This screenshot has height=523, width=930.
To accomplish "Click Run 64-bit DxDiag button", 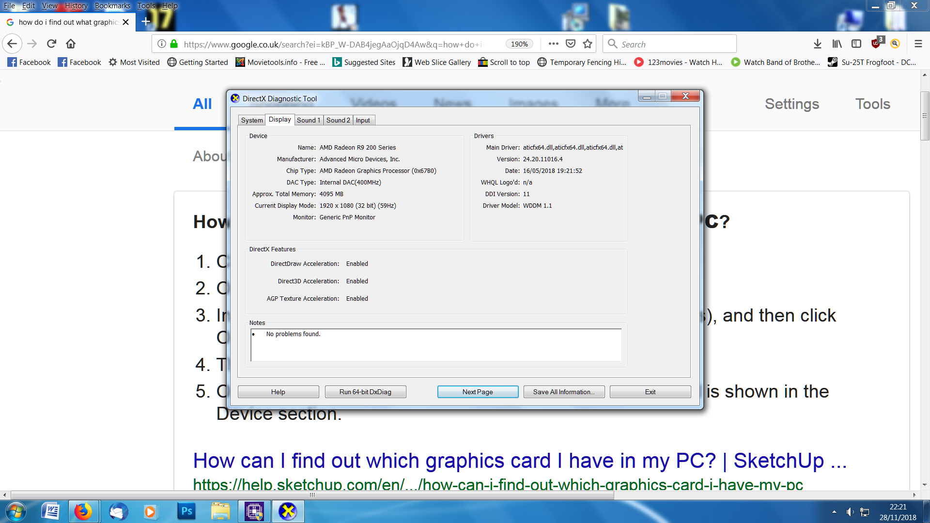I will 365,392.
